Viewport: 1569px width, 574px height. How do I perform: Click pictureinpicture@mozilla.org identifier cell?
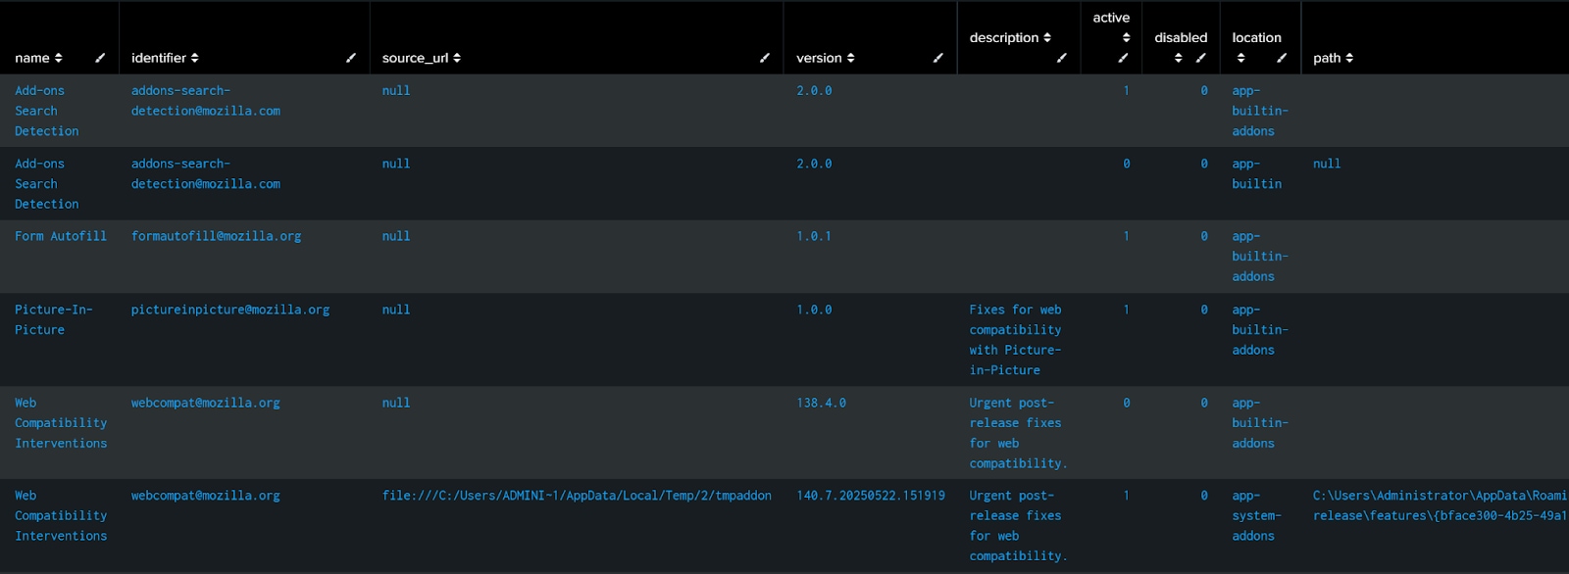[230, 310]
